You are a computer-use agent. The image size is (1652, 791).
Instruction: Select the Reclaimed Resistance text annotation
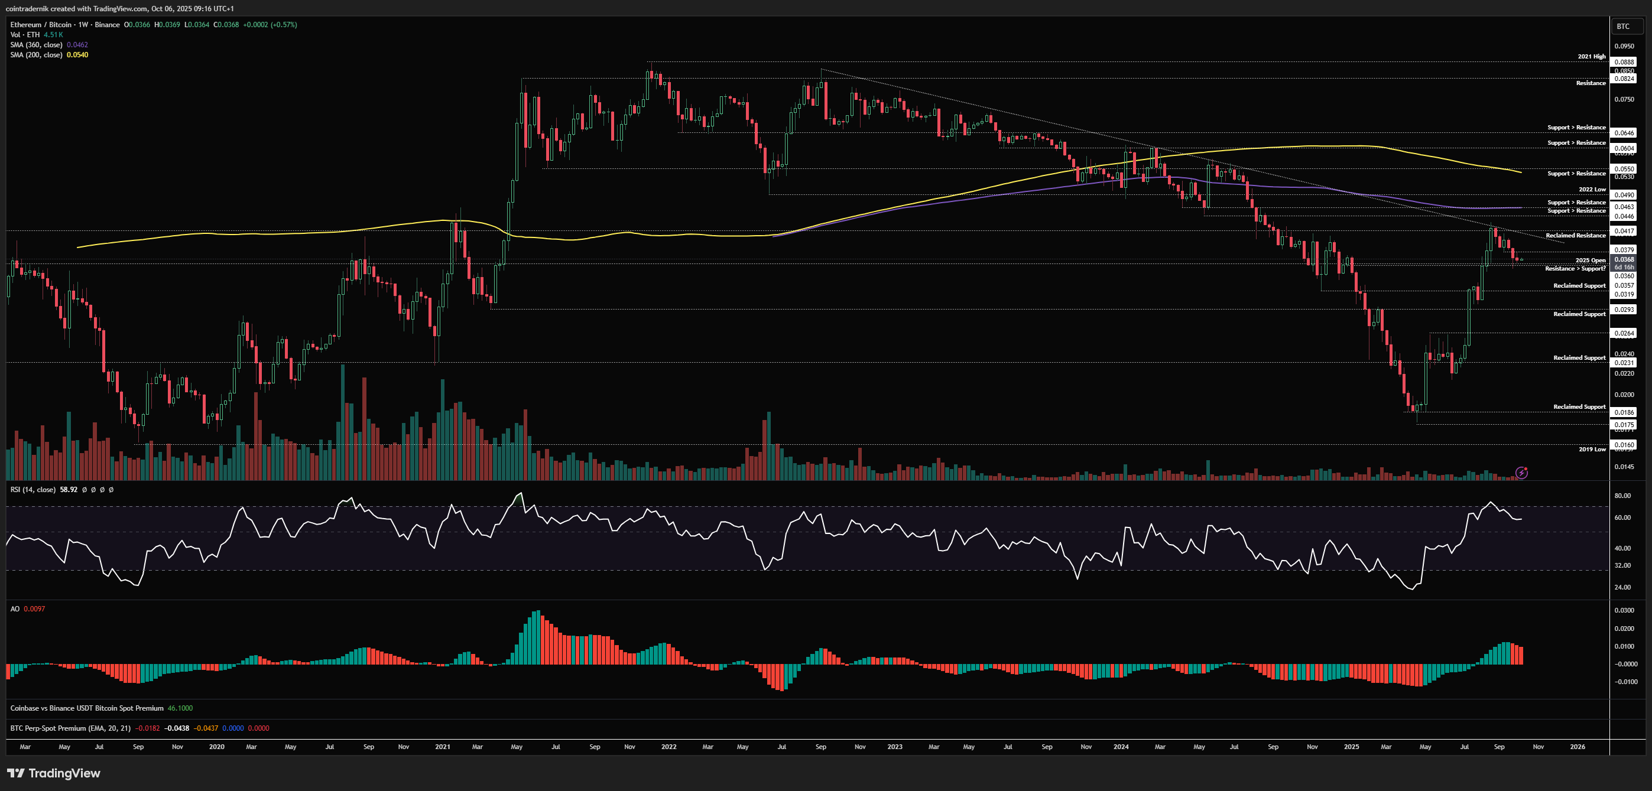(1575, 236)
